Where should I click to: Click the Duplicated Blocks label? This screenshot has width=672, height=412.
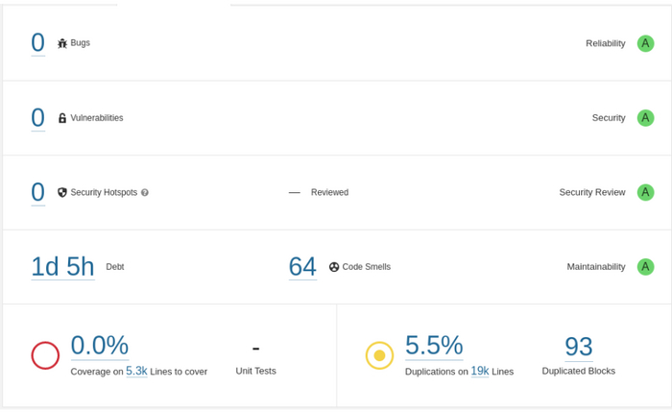(579, 371)
